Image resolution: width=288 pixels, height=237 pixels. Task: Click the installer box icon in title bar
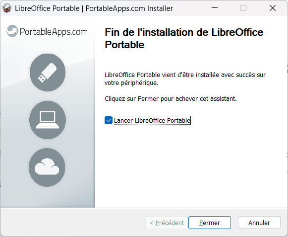(x=7, y=8)
